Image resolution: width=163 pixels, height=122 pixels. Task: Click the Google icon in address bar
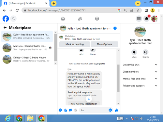(x=119, y=10)
